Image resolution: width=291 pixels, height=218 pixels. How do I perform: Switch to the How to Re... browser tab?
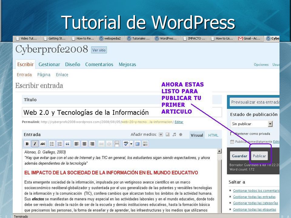pyautogui.click(x=83, y=38)
